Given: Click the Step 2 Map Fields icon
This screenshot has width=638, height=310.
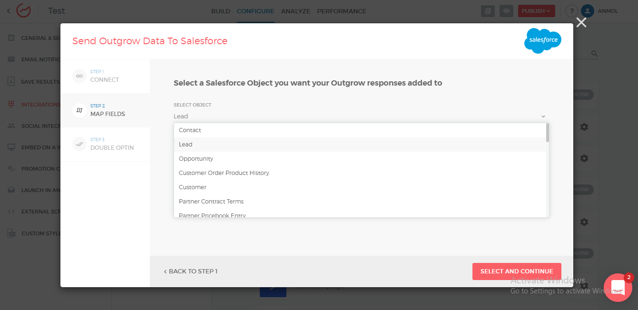Looking at the screenshot, I should 79,110.
